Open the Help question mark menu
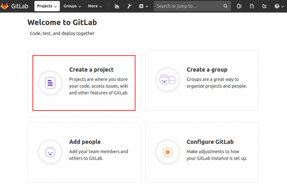The image size is (287, 184). pos(279,6)
